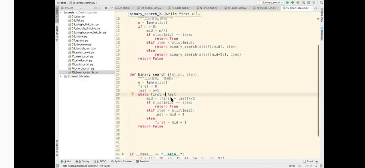Image resolution: width=365 pixels, height=168 pixels.
Task: Select 08_dequeue.py in project tree
Action: pos(81,44)
